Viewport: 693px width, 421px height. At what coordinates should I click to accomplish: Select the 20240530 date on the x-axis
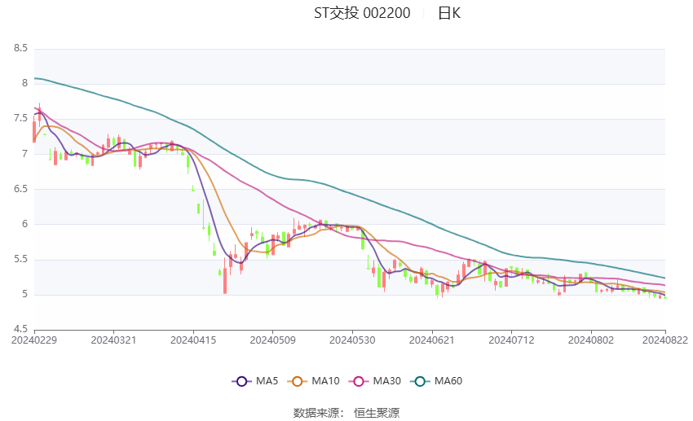tap(352, 340)
